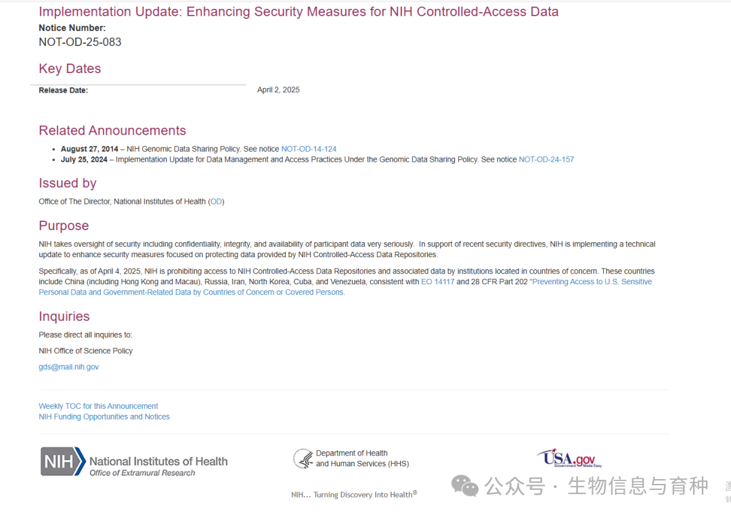Open notice NOT-OD-14-124 link

point(309,149)
